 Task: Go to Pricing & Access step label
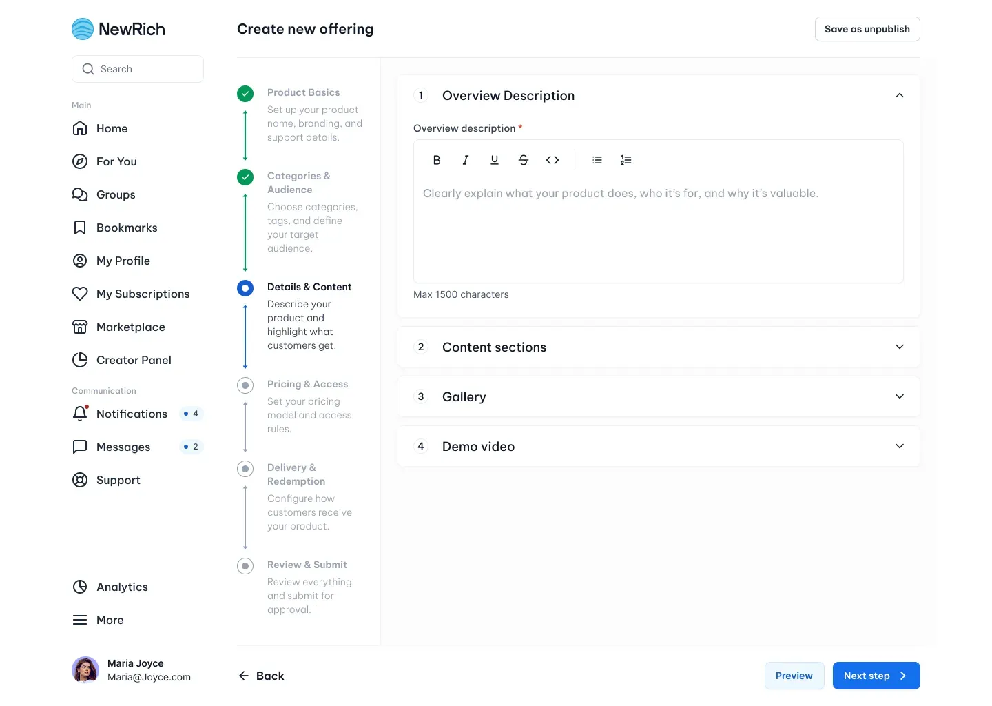pyautogui.click(x=307, y=384)
